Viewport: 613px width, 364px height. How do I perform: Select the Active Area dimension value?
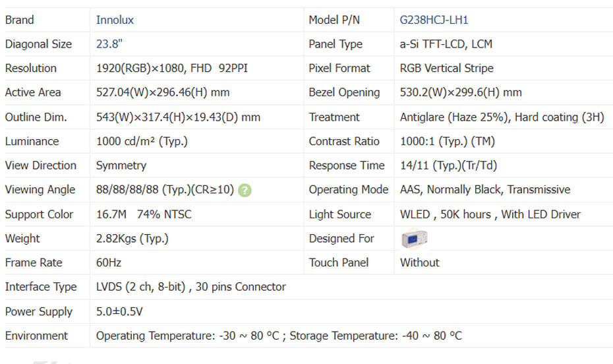pos(162,93)
